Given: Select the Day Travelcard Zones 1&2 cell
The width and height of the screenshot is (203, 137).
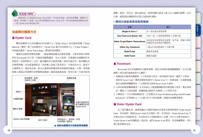Looking at the screenshot, I should tap(130, 36).
